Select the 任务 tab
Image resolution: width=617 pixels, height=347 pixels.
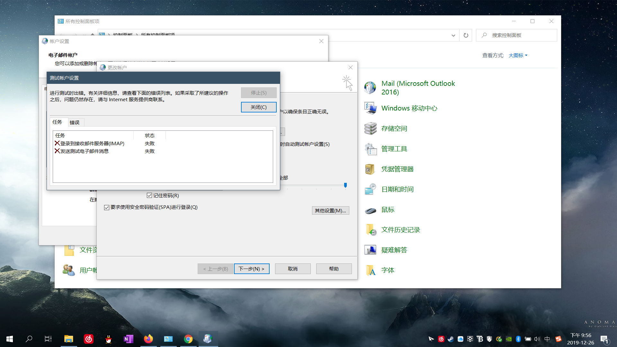point(58,122)
